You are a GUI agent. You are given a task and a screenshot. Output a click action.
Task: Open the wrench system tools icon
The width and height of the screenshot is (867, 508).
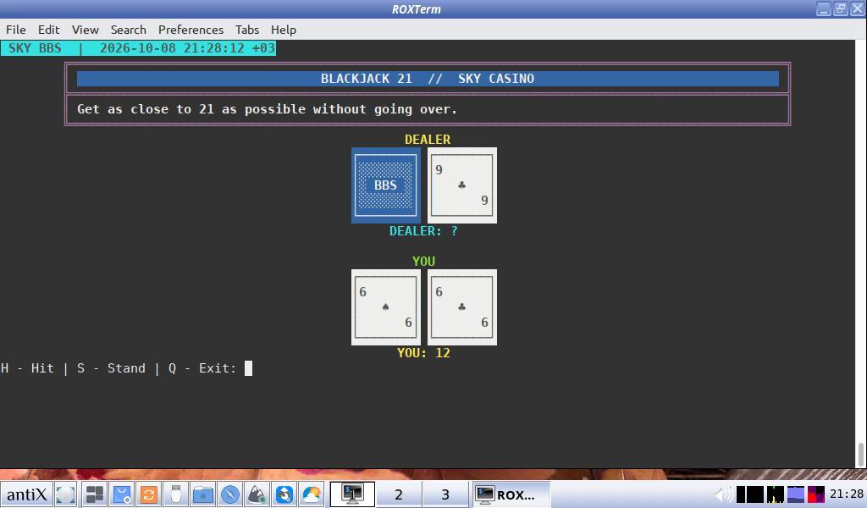284,494
